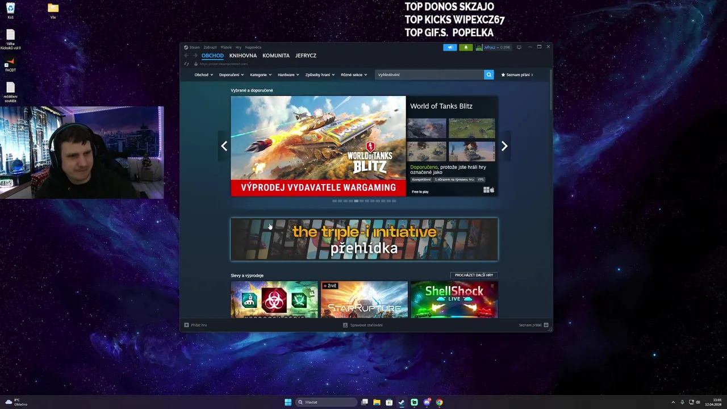Open the Hry menu

pyautogui.click(x=239, y=47)
